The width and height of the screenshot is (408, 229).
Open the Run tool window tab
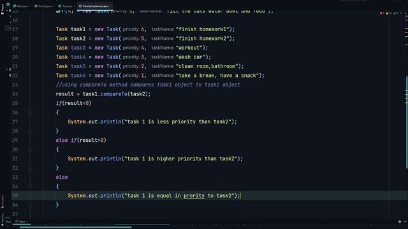[8, 221]
